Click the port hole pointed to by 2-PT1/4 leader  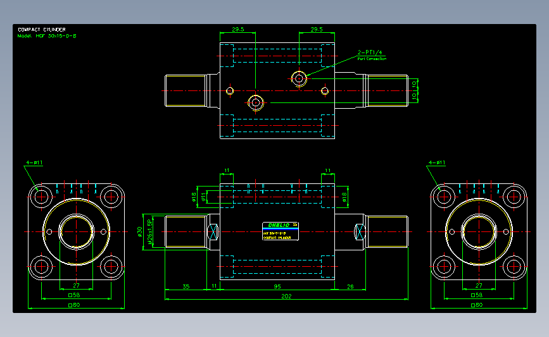299,78
